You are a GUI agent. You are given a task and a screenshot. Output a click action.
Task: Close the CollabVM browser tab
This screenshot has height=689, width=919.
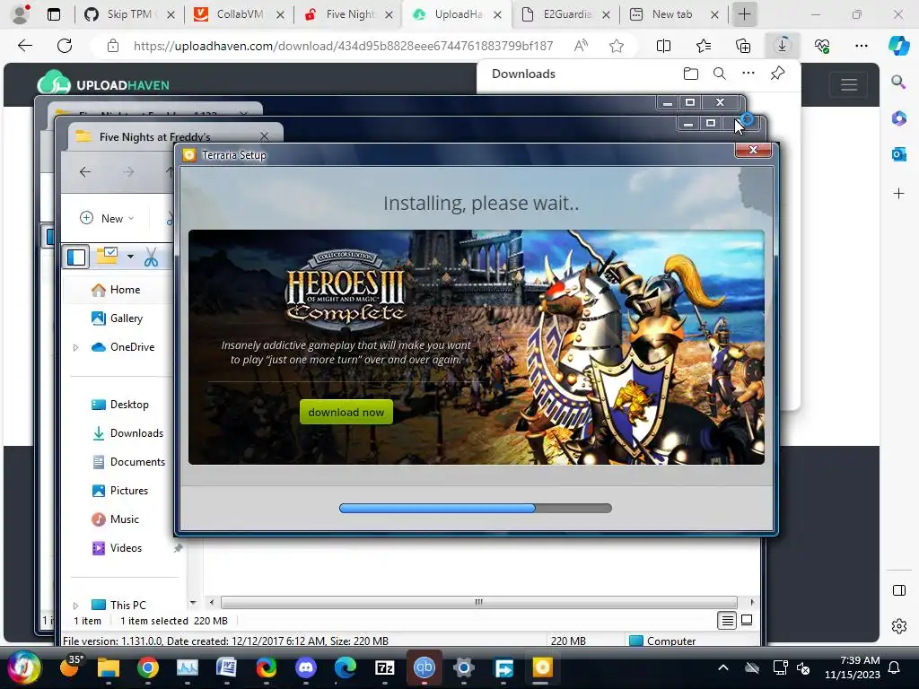280,14
